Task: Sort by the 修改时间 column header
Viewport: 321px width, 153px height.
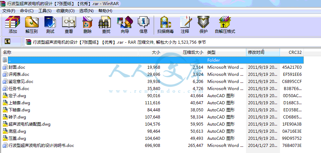Action: (x=263, y=52)
